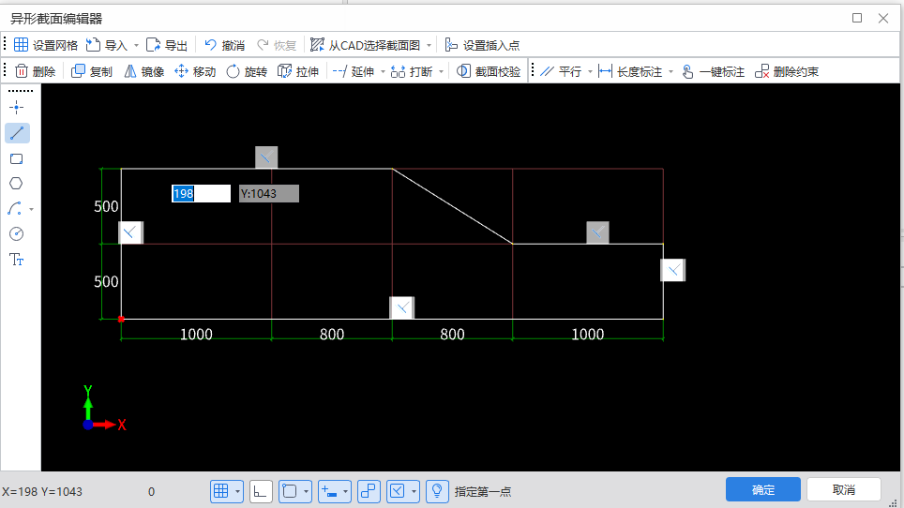904x508 pixels.
Task: Select 长度标注 length dimension tool
Action: click(x=629, y=71)
